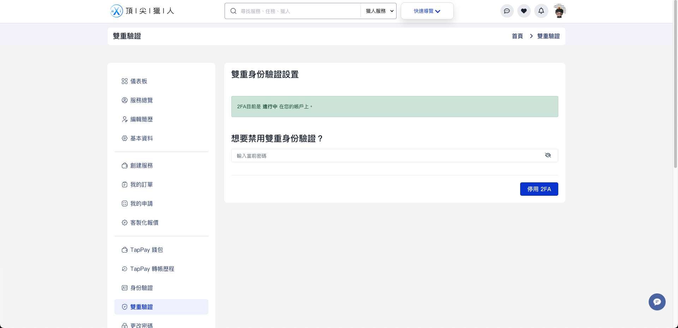Image resolution: width=678 pixels, height=328 pixels.
Task: Click the 頂尖獵人 site logo
Action: coord(142,11)
